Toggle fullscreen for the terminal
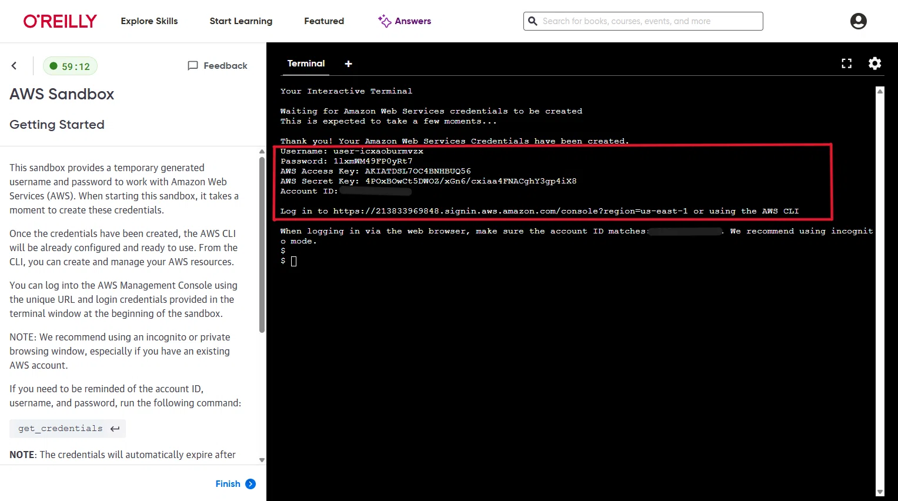898x501 pixels. tap(847, 64)
